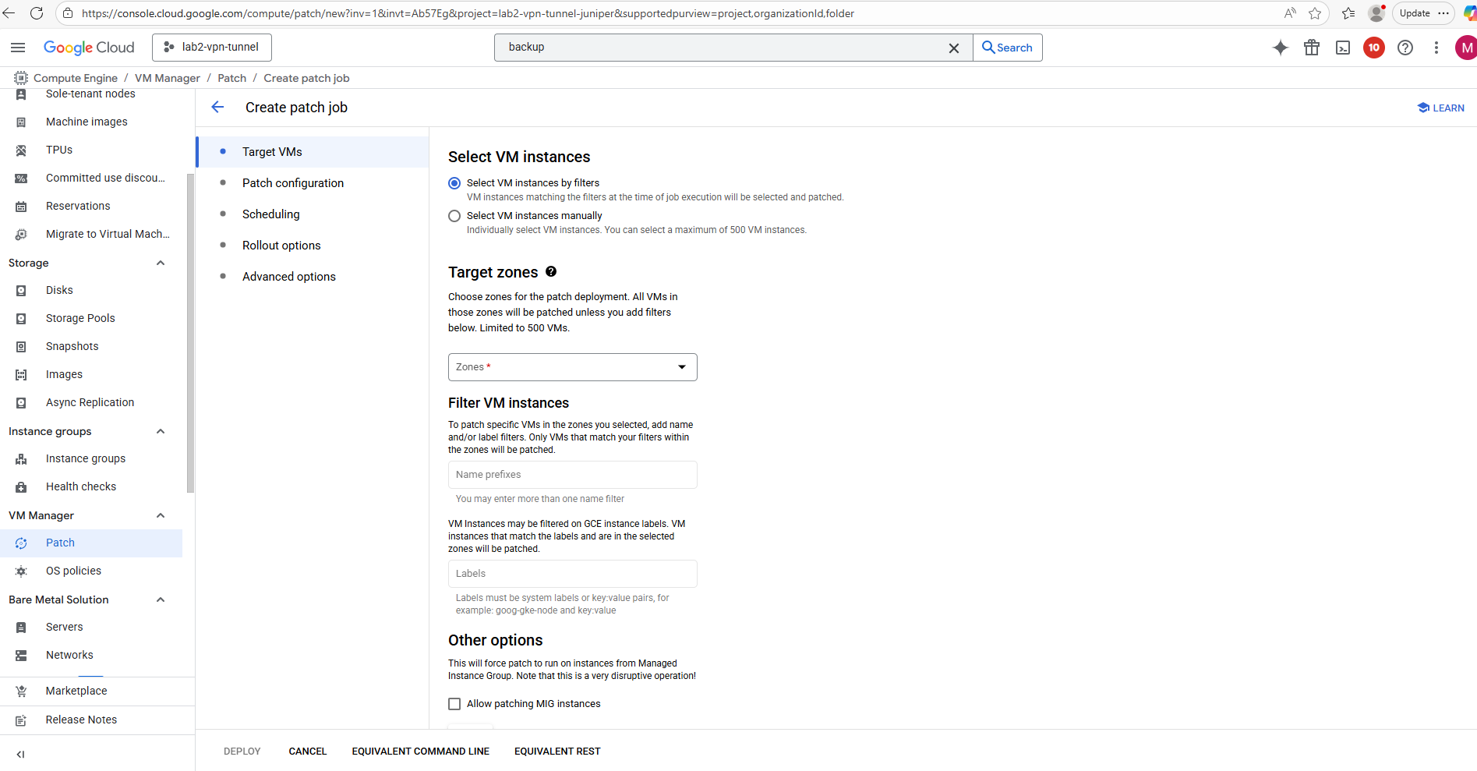
Task: Click the browser back arrow
Action: 9,13
